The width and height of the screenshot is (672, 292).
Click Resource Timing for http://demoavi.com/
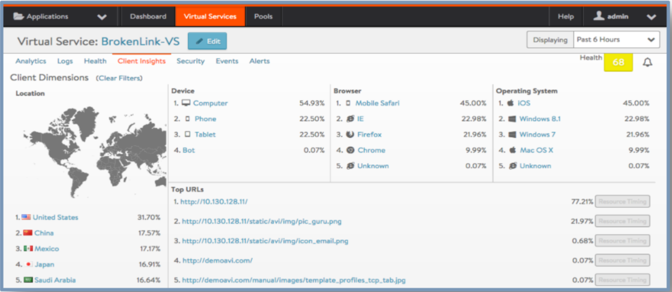click(622, 260)
